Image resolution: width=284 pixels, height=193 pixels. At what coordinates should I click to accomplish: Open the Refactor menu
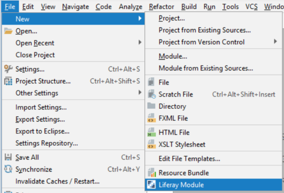tap(161, 7)
